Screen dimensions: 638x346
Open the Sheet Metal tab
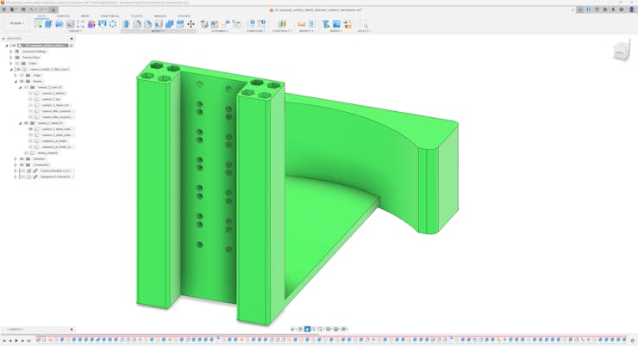coord(109,15)
